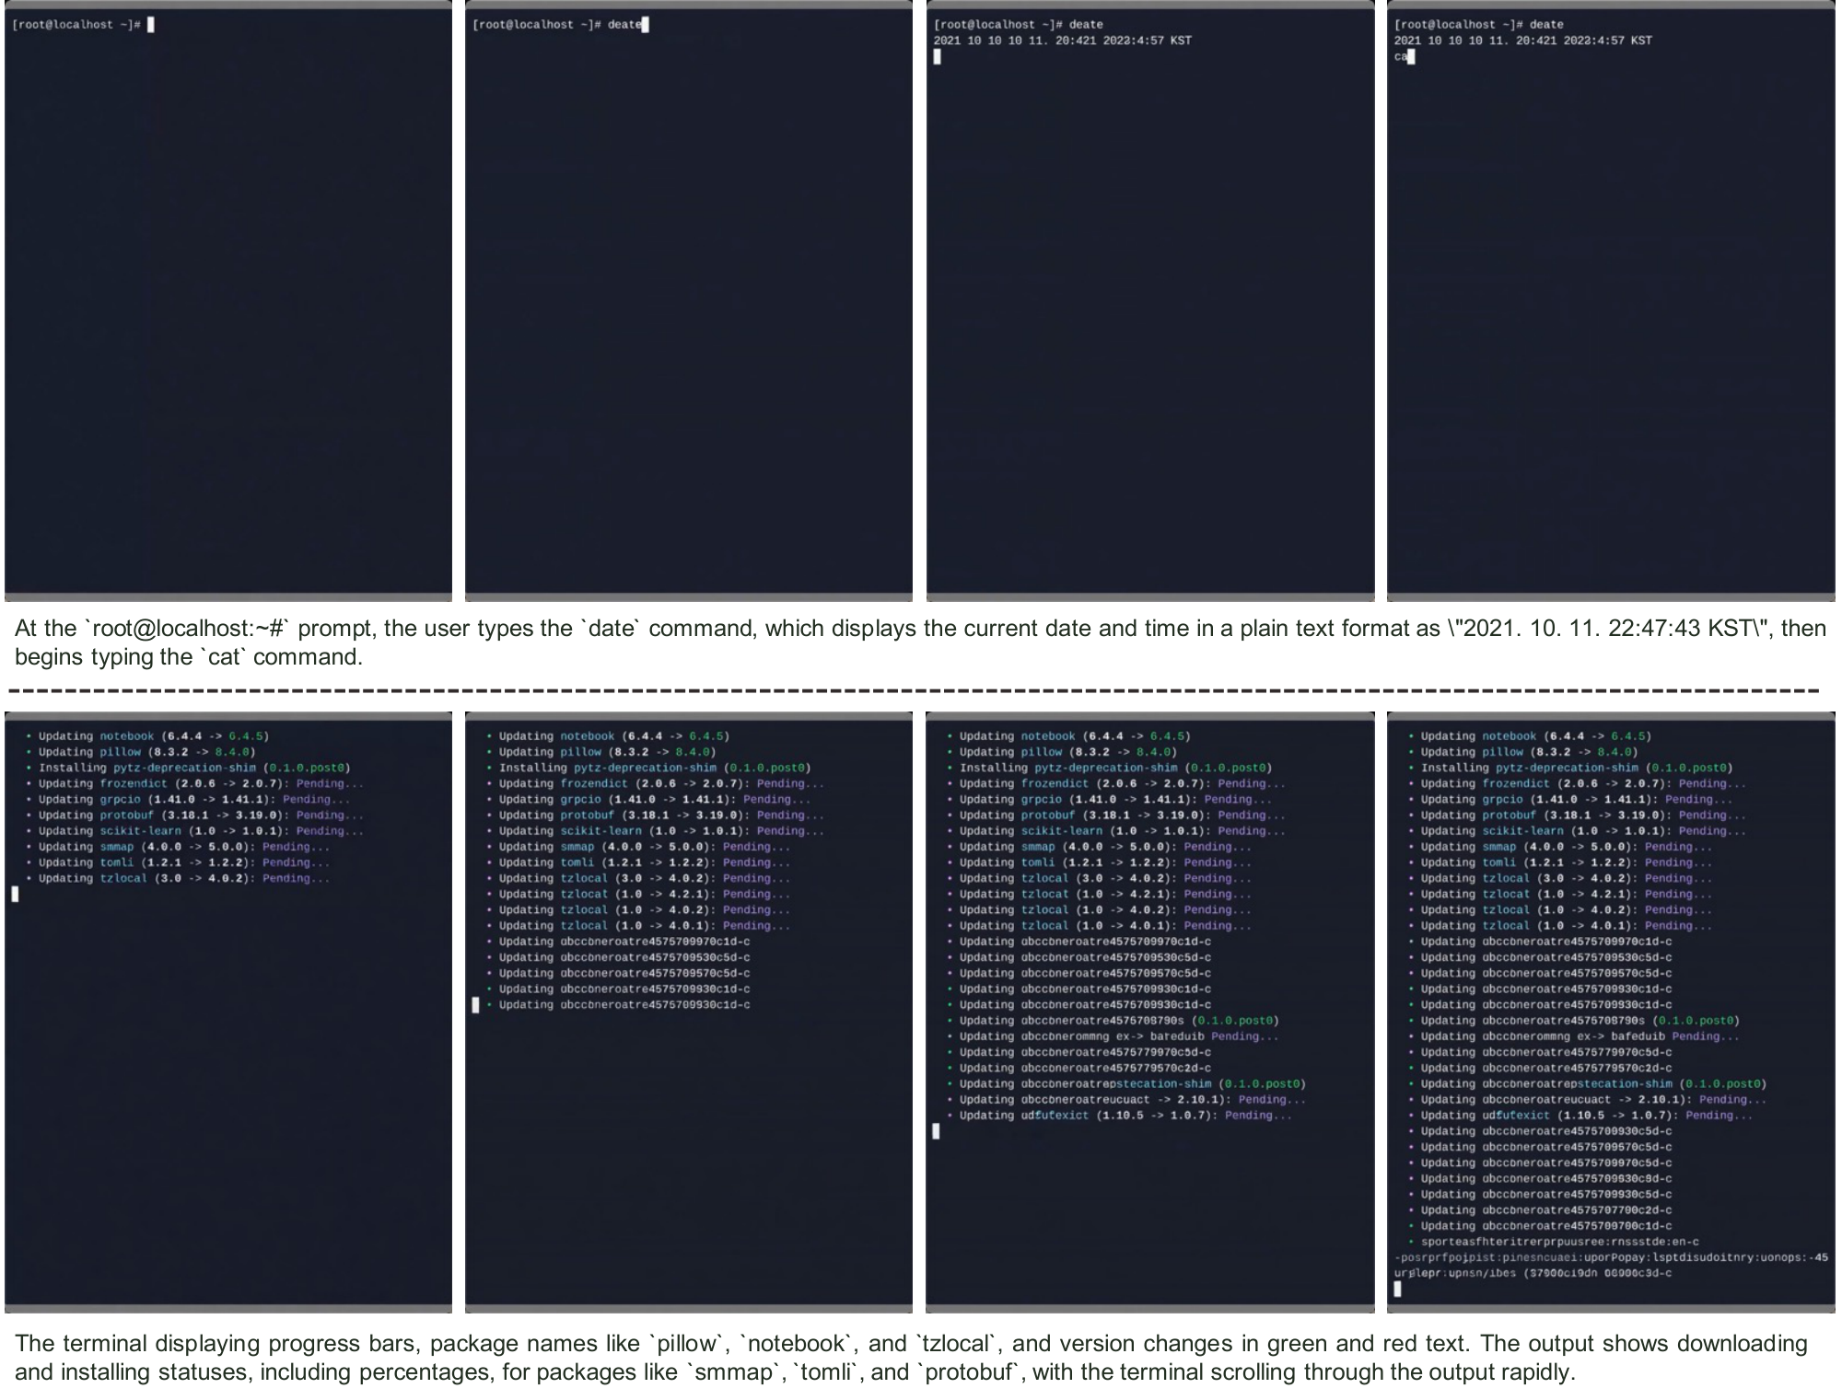Viewport: 1842px width, 1400px height.
Task: Open the first top-row terminal thumbnail with empty prompt
Action: pyautogui.click(x=228, y=304)
